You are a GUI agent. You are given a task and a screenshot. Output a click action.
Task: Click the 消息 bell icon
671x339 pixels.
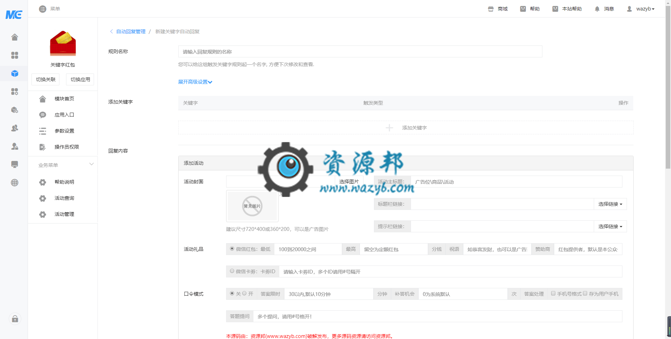pos(597,9)
